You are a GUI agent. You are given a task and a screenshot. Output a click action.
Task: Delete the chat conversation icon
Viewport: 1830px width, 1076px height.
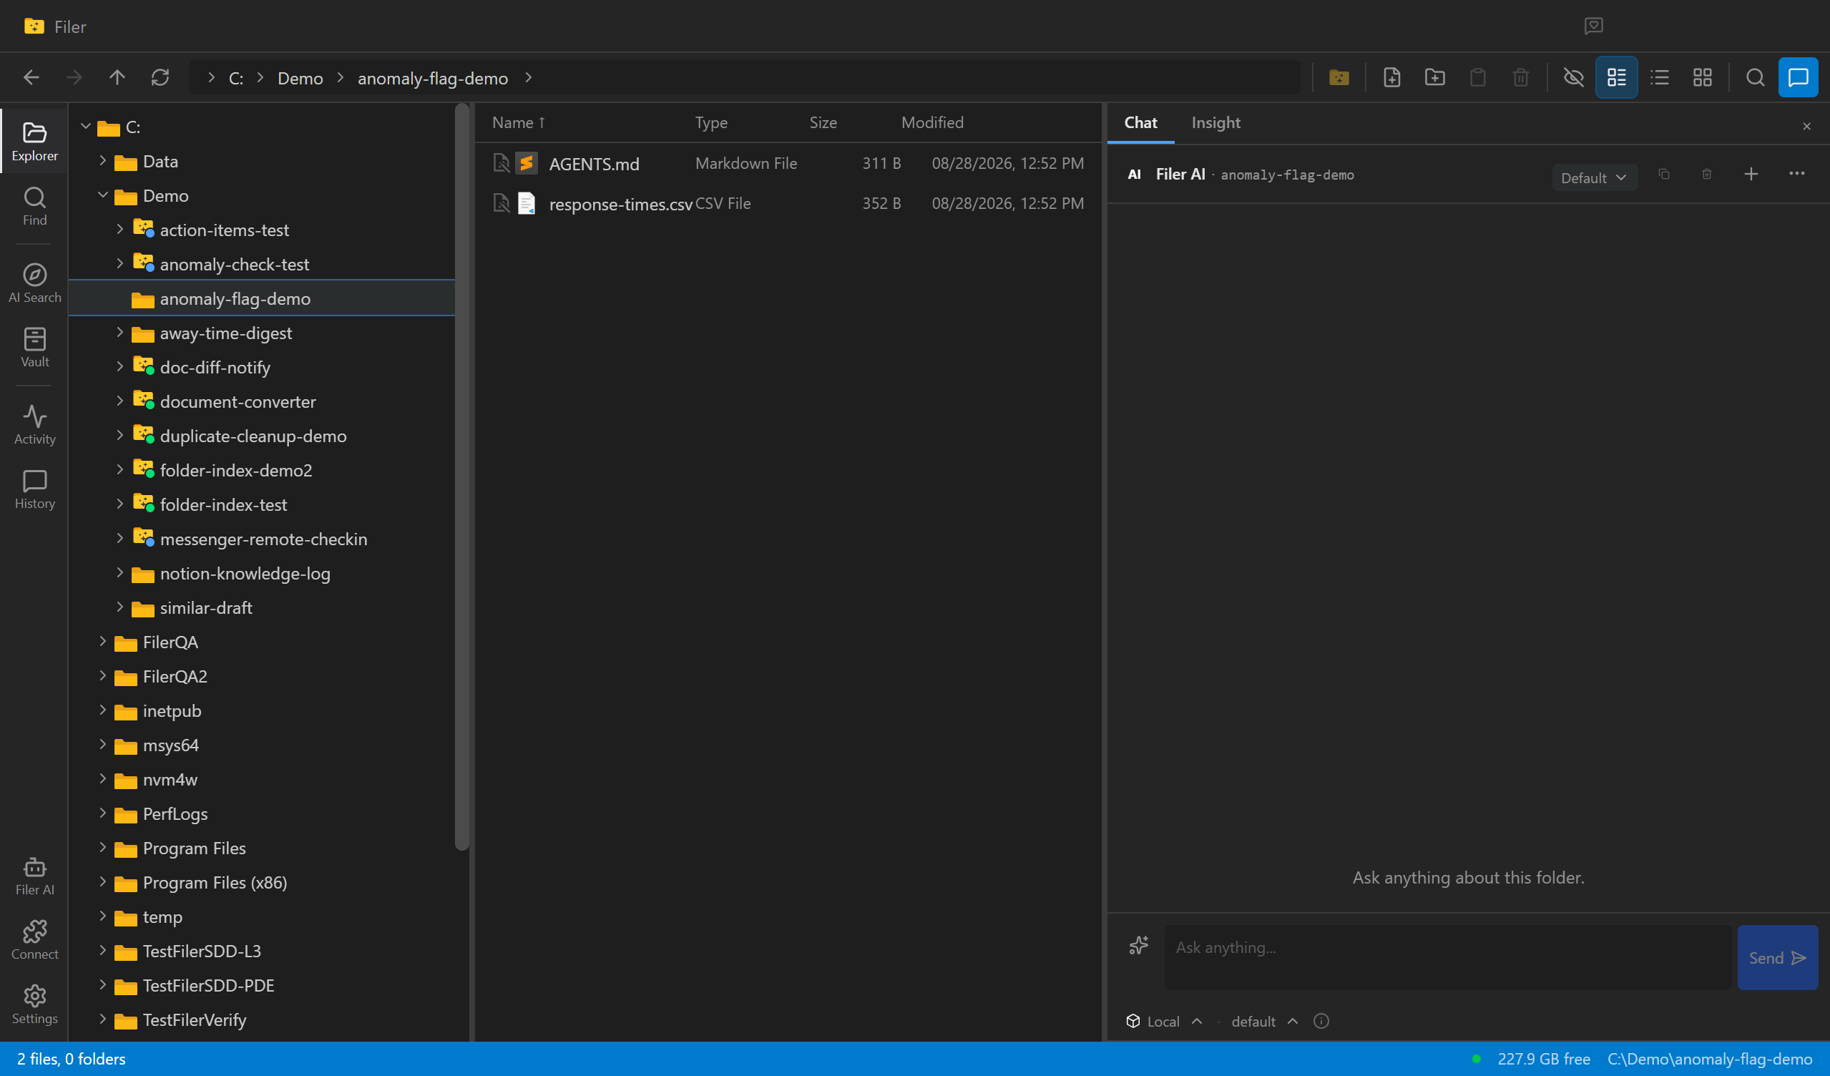[1706, 175]
